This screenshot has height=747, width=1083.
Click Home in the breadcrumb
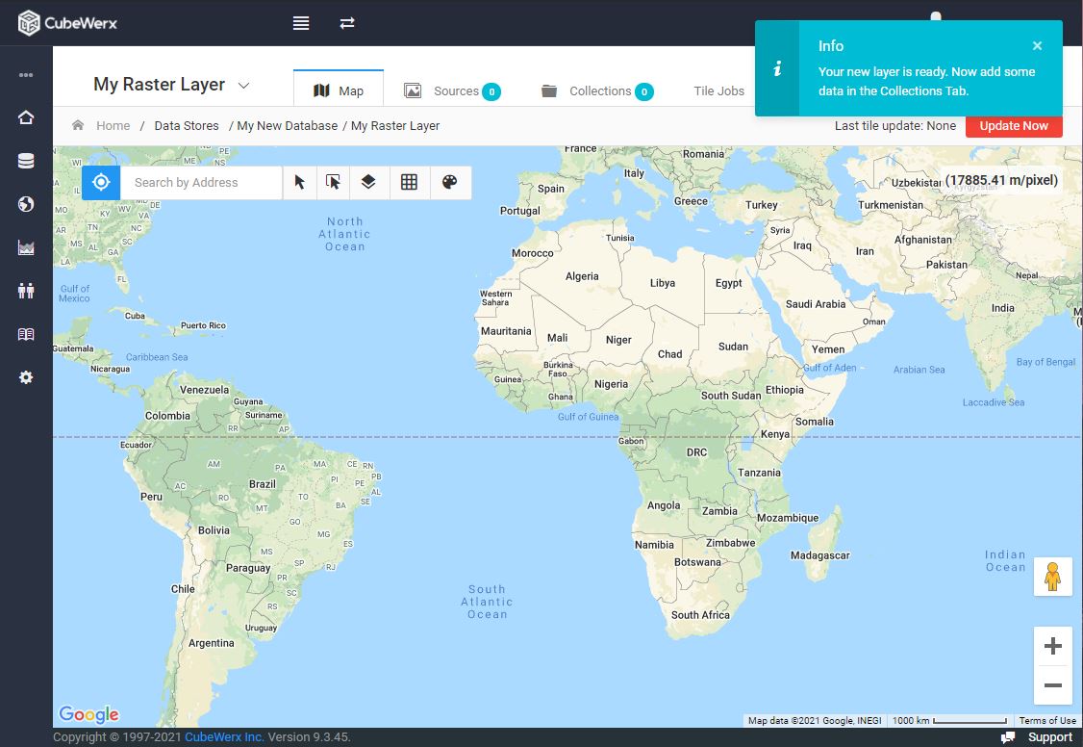point(113,126)
